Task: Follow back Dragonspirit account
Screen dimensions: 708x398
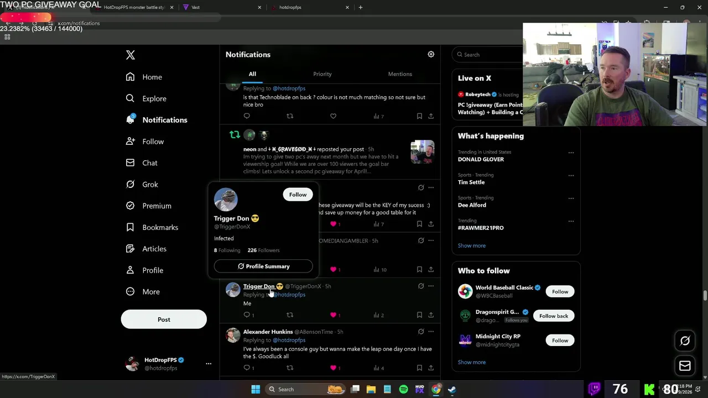Action: pos(554,316)
